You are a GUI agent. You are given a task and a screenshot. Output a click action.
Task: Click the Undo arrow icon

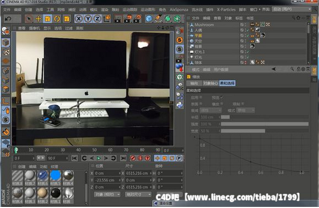tap(9, 19)
